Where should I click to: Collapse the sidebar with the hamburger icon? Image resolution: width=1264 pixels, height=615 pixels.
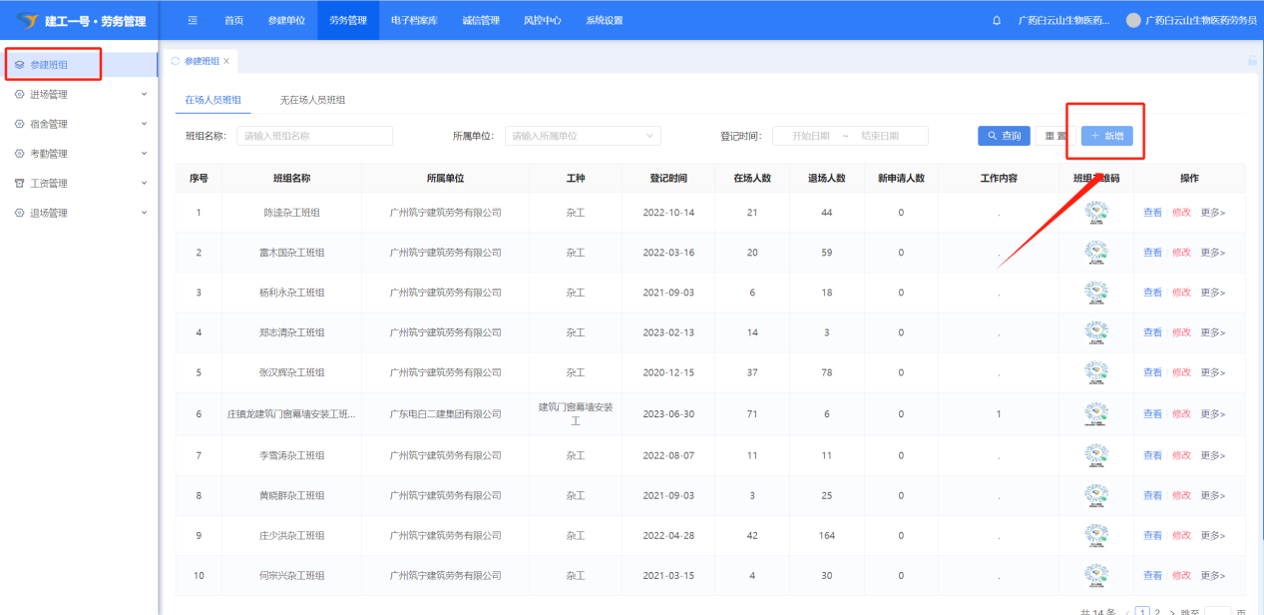tap(193, 20)
